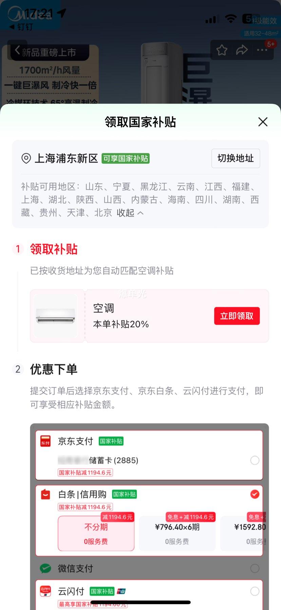Image resolution: width=281 pixels, height=610 pixels.
Task: Click the red 立即领取 button
Action: (237, 316)
